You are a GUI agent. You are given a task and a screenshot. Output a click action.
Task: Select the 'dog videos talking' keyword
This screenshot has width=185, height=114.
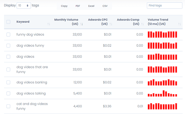[31, 93]
